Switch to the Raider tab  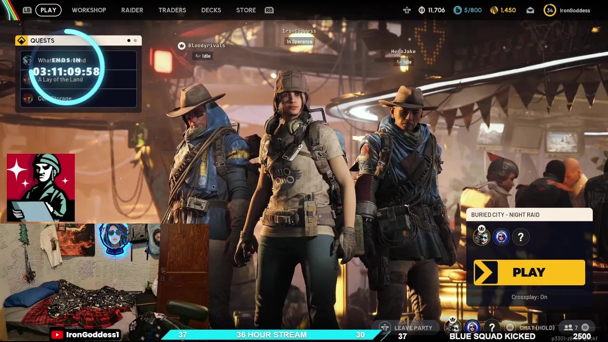click(132, 10)
